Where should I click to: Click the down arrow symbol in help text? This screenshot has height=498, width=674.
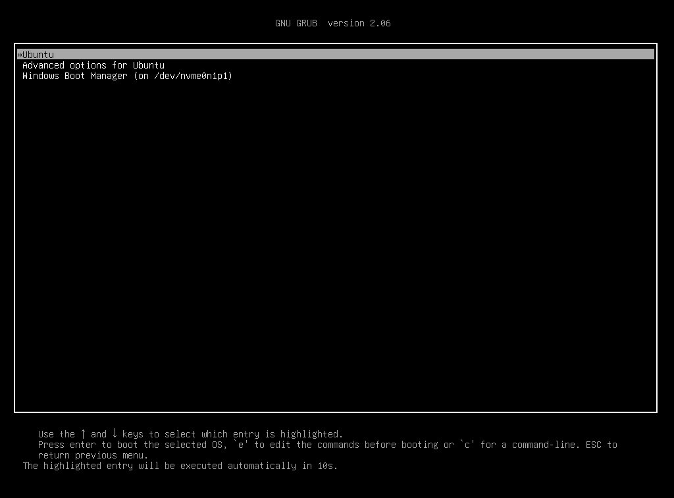pos(115,433)
